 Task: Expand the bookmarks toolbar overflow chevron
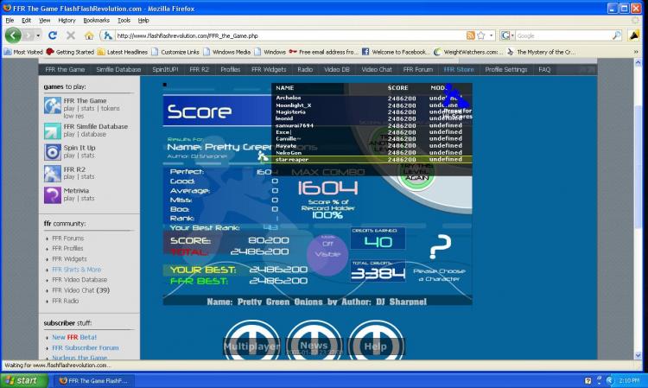636,52
